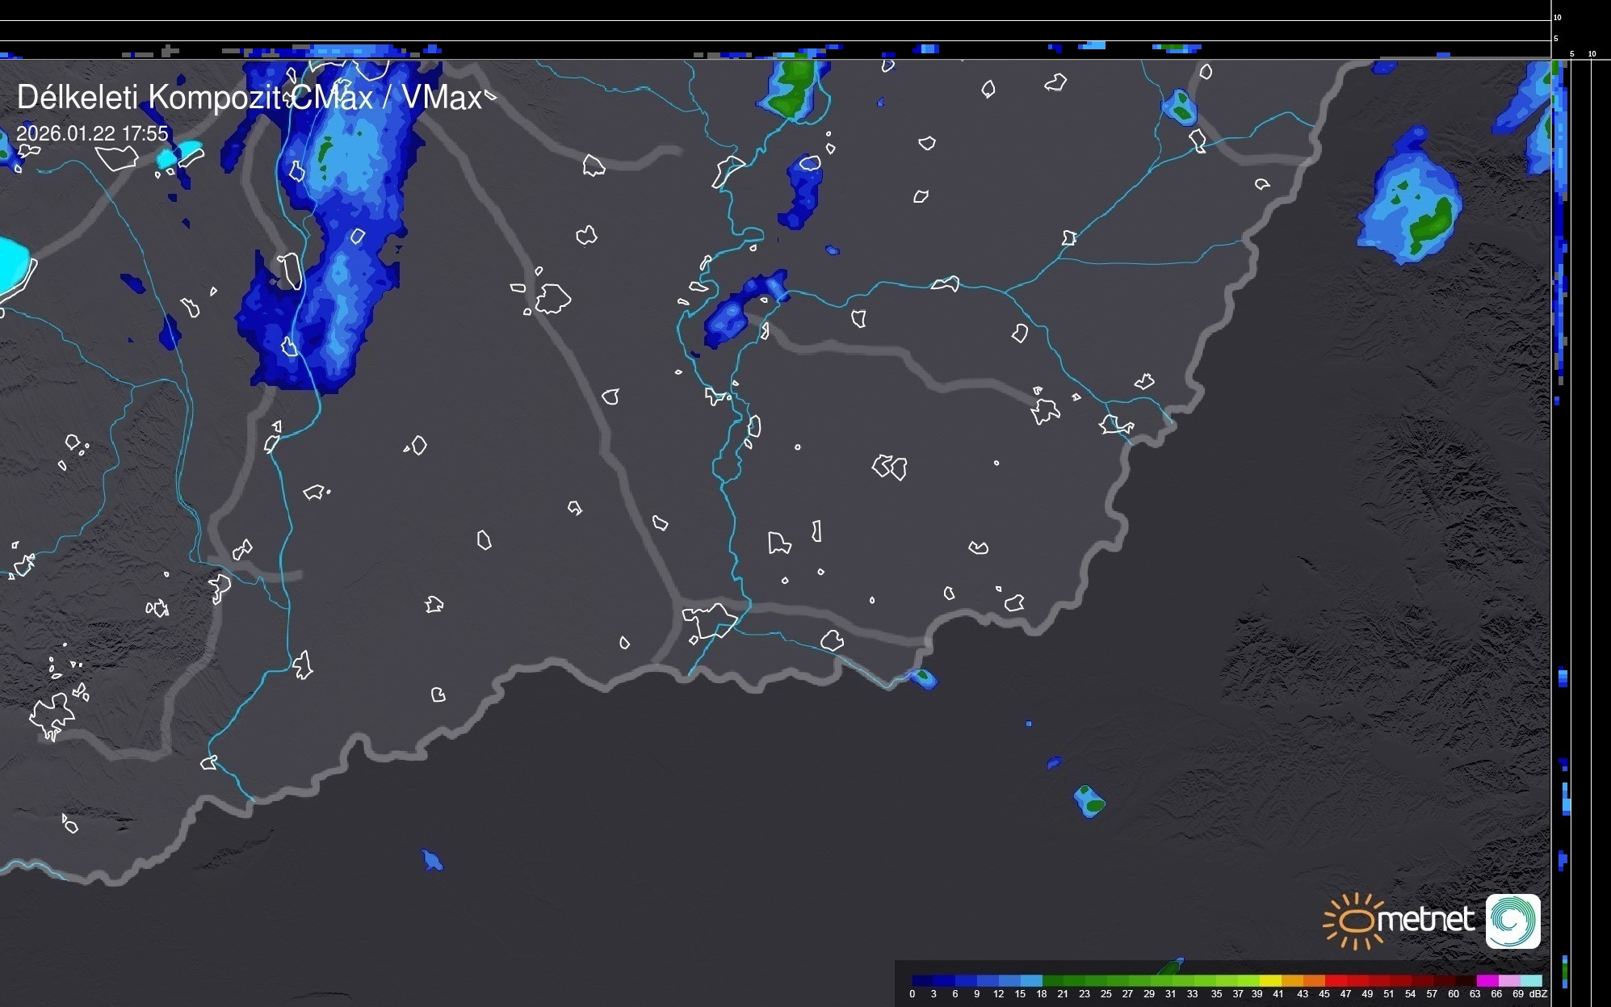The image size is (1611, 1007).
Task: Click the small lone blue echo near bottom left
Action: [x=431, y=860]
